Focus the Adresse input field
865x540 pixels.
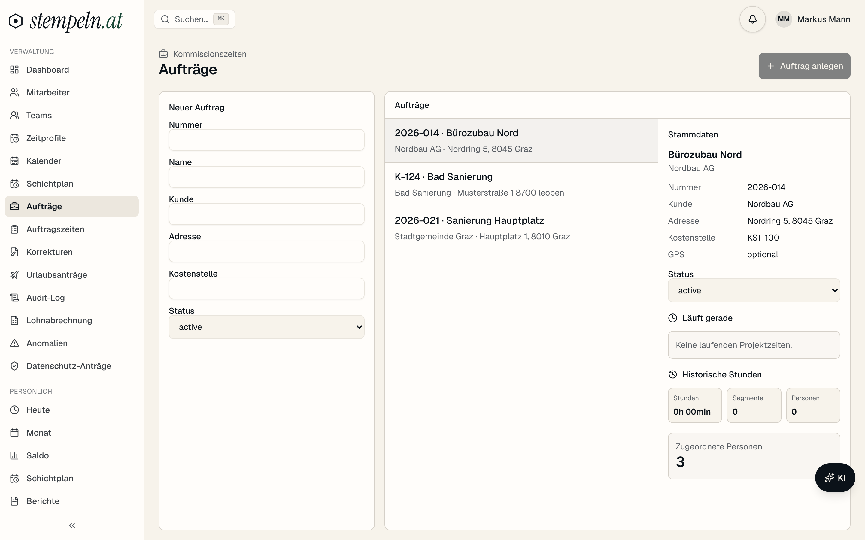pos(267,251)
